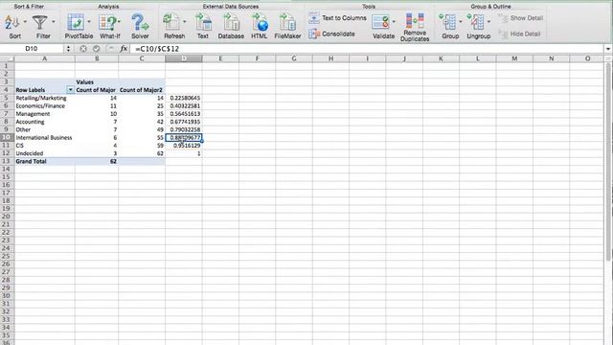The height and width of the screenshot is (345, 613).
Task: Click the Filter funnel icon
Action: coord(39,23)
